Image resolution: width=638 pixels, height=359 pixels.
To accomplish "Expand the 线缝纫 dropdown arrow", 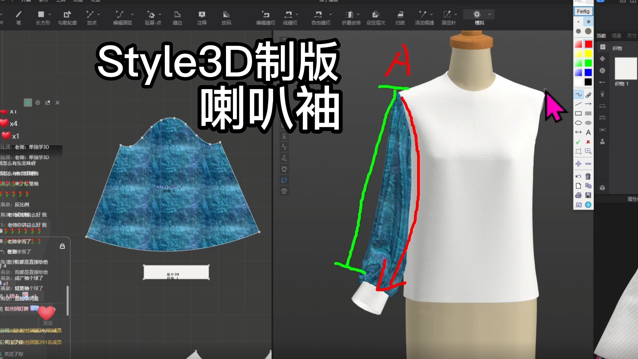I will (297, 14).
